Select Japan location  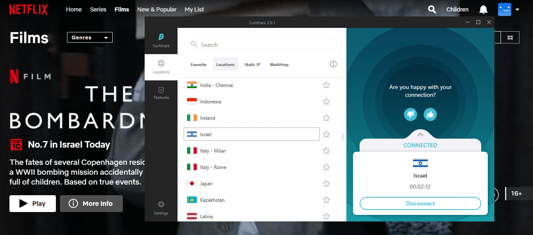click(252, 183)
